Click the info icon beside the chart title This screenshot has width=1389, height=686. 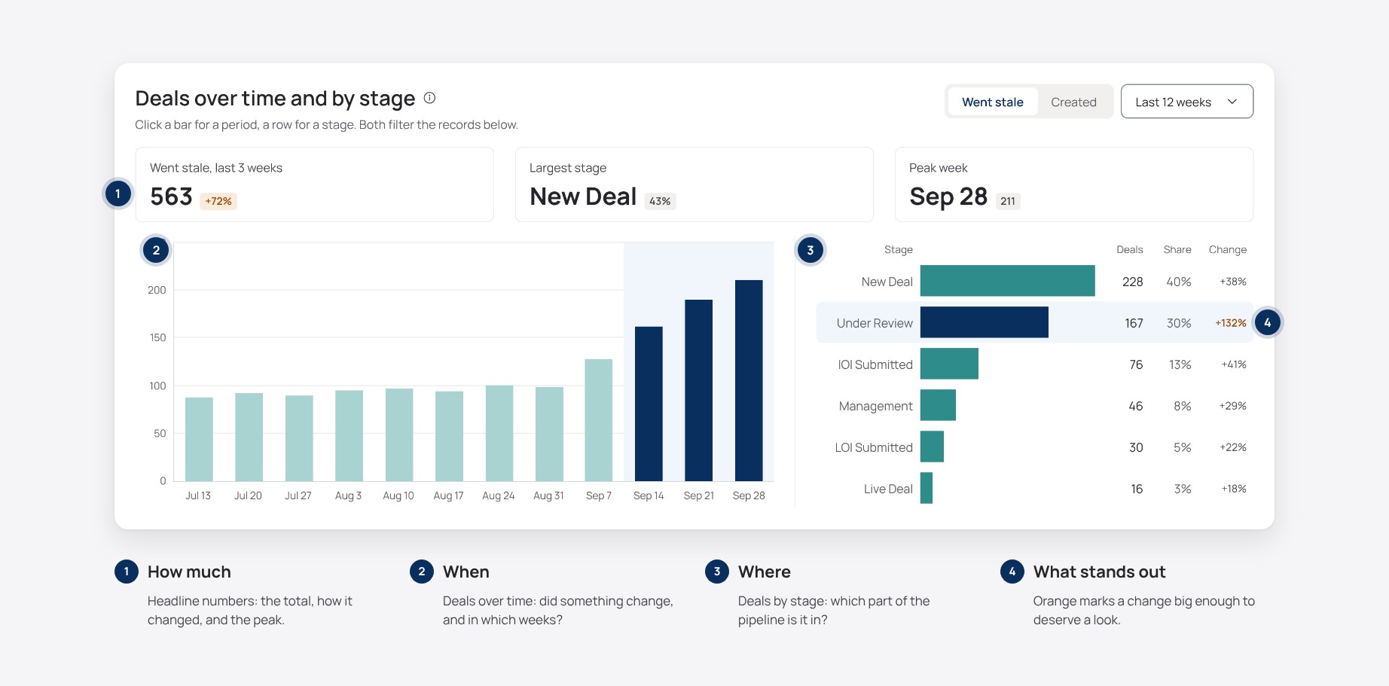coord(429,98)
